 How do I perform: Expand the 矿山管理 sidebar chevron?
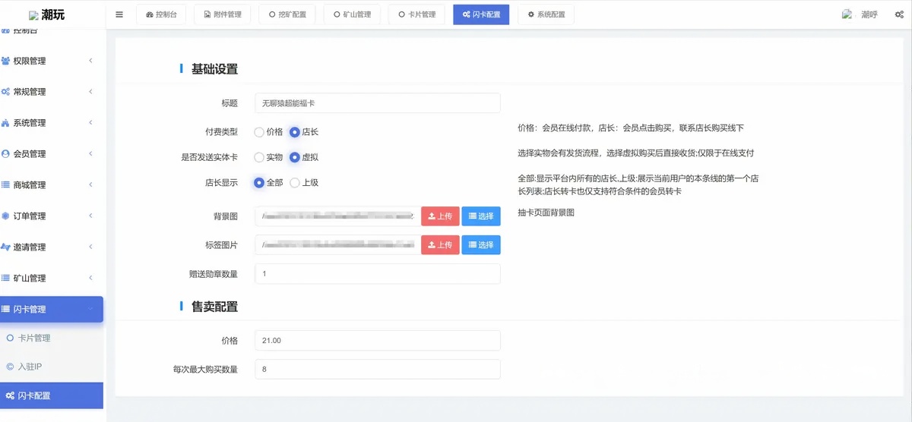90,278
